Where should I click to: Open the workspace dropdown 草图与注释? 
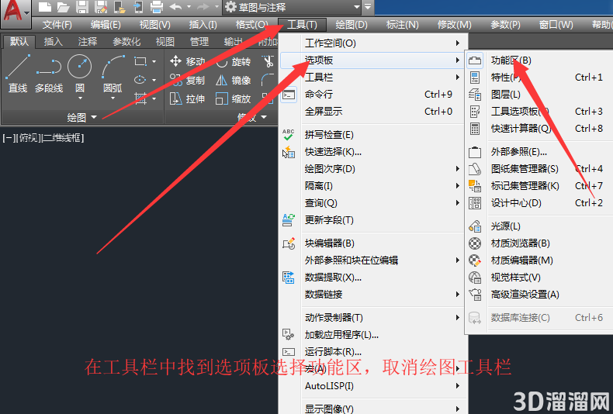pyautogui.click(x=292, y=7)
